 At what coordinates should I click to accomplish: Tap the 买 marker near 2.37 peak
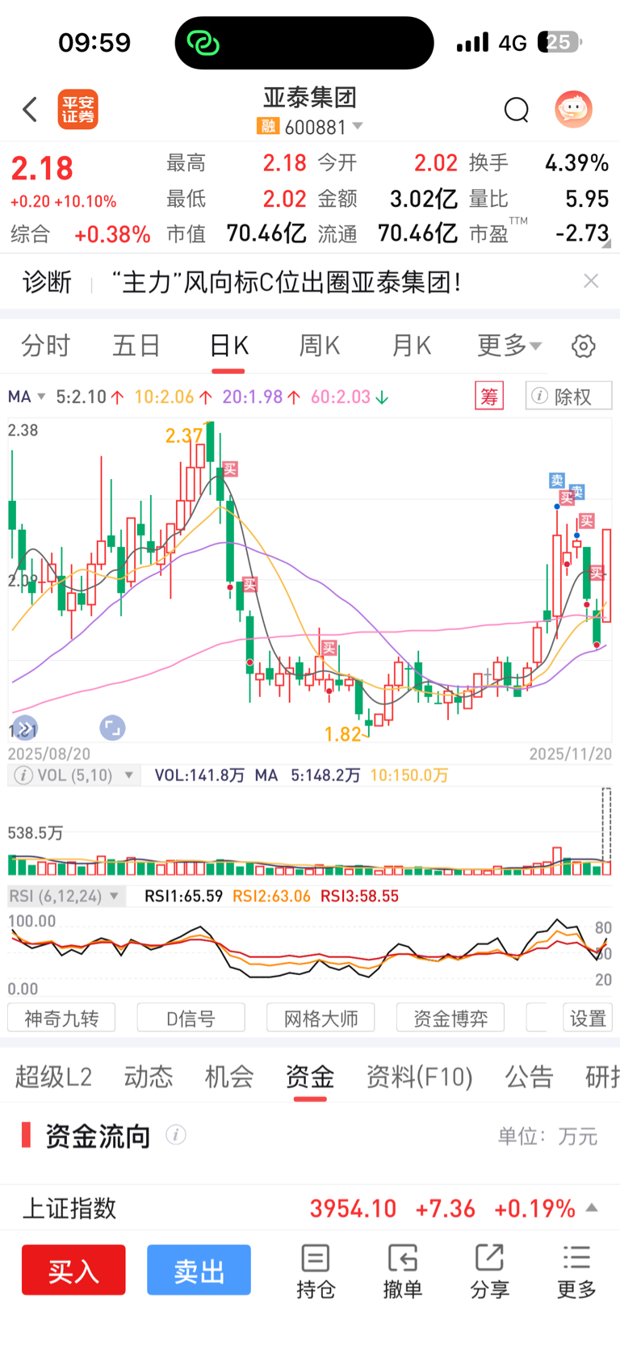tap(231, 469)
